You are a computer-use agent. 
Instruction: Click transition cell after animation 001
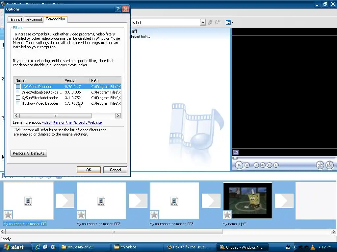(x=65, y=200)
